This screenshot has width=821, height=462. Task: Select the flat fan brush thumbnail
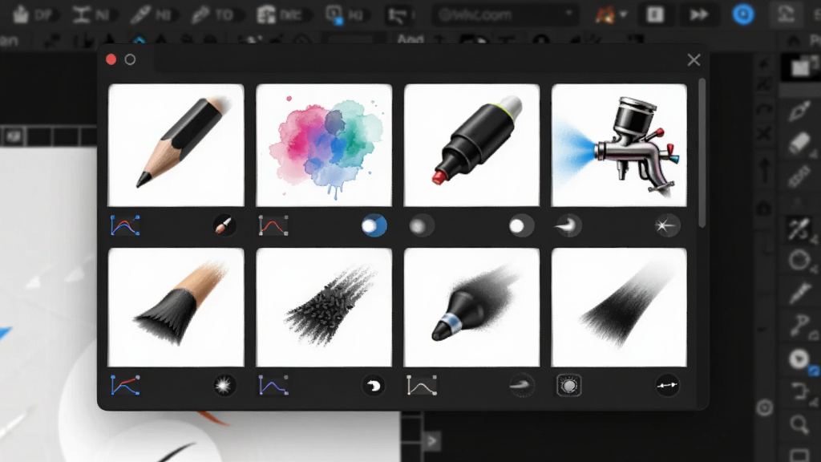pyautogui.click(x=176, y=307)
